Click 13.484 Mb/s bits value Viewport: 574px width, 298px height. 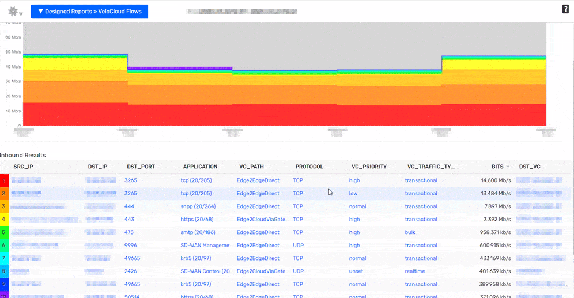pyautogui.click(x=496, y=193)
